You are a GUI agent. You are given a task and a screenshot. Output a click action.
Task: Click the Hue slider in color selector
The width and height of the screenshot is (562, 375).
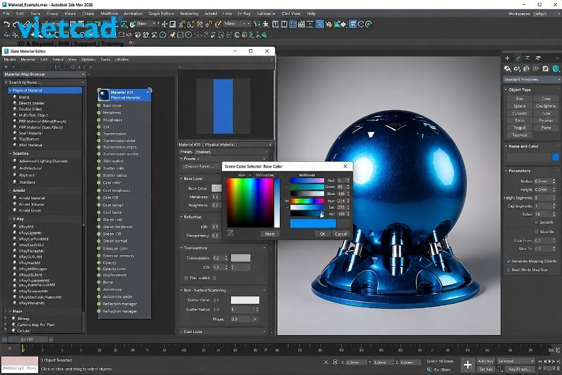click(307, 201)
